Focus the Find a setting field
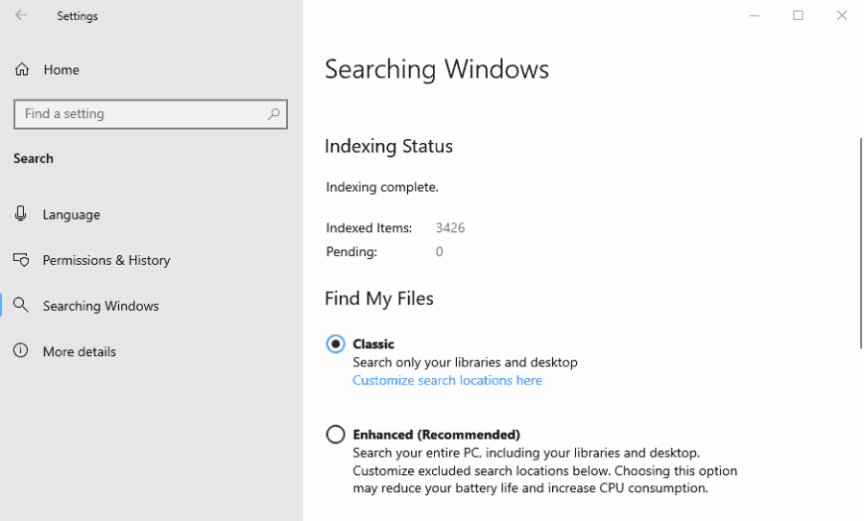The image size is (864, 521). click(x=151, y=114)
